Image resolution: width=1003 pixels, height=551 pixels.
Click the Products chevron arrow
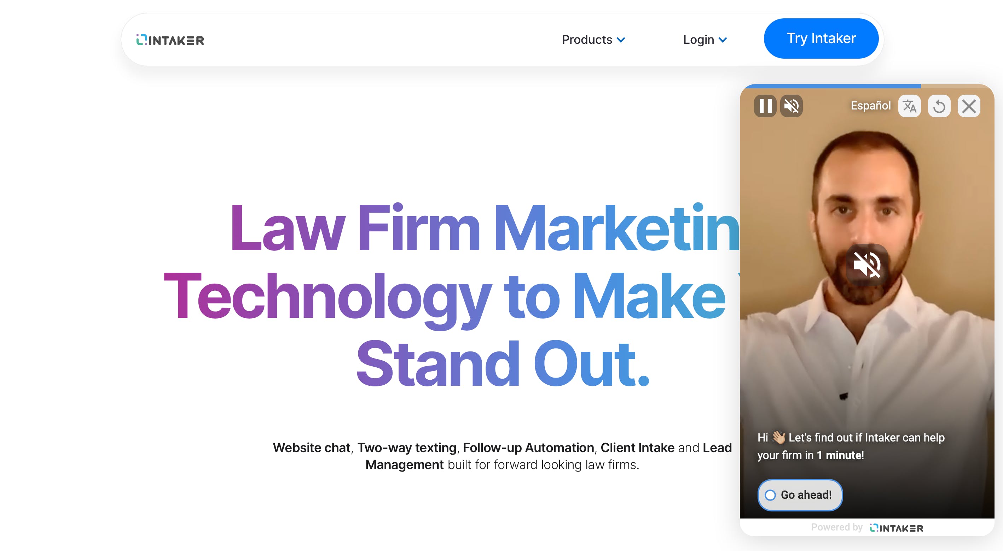point(621,40)
